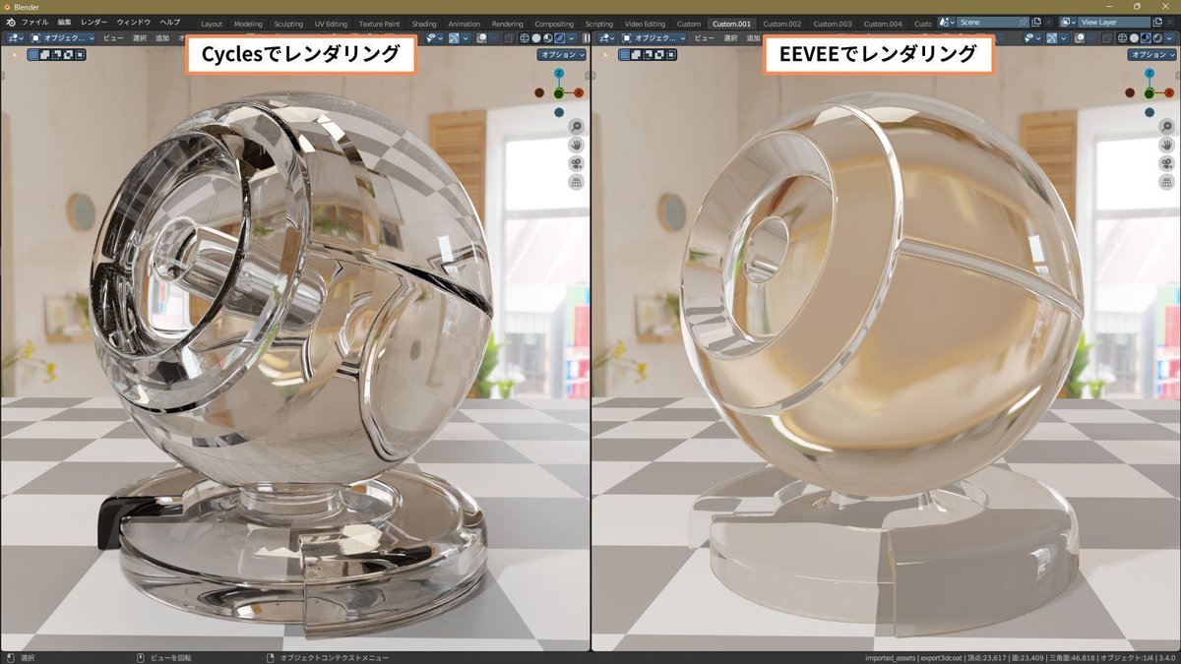1181x664 pixels.
Task: Open object mode dropdown in Cycles viewport
Action: coord(63,38)
